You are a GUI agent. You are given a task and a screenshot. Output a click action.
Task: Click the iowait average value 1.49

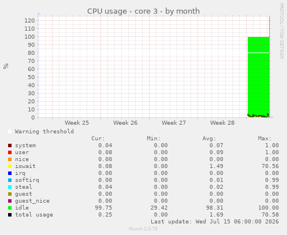tap(216, 166)
